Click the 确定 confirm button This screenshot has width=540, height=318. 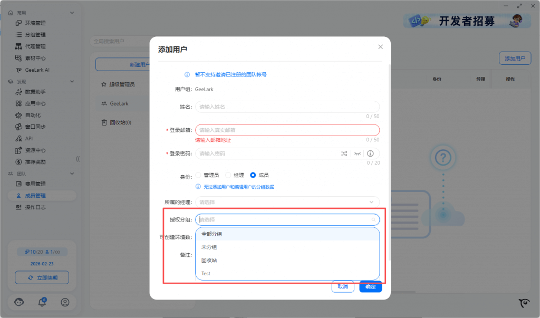pyautogui.click(x=370, y=286)
